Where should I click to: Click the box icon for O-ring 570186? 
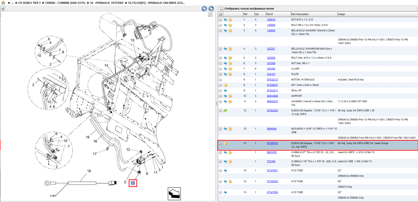tap(230, 162)
